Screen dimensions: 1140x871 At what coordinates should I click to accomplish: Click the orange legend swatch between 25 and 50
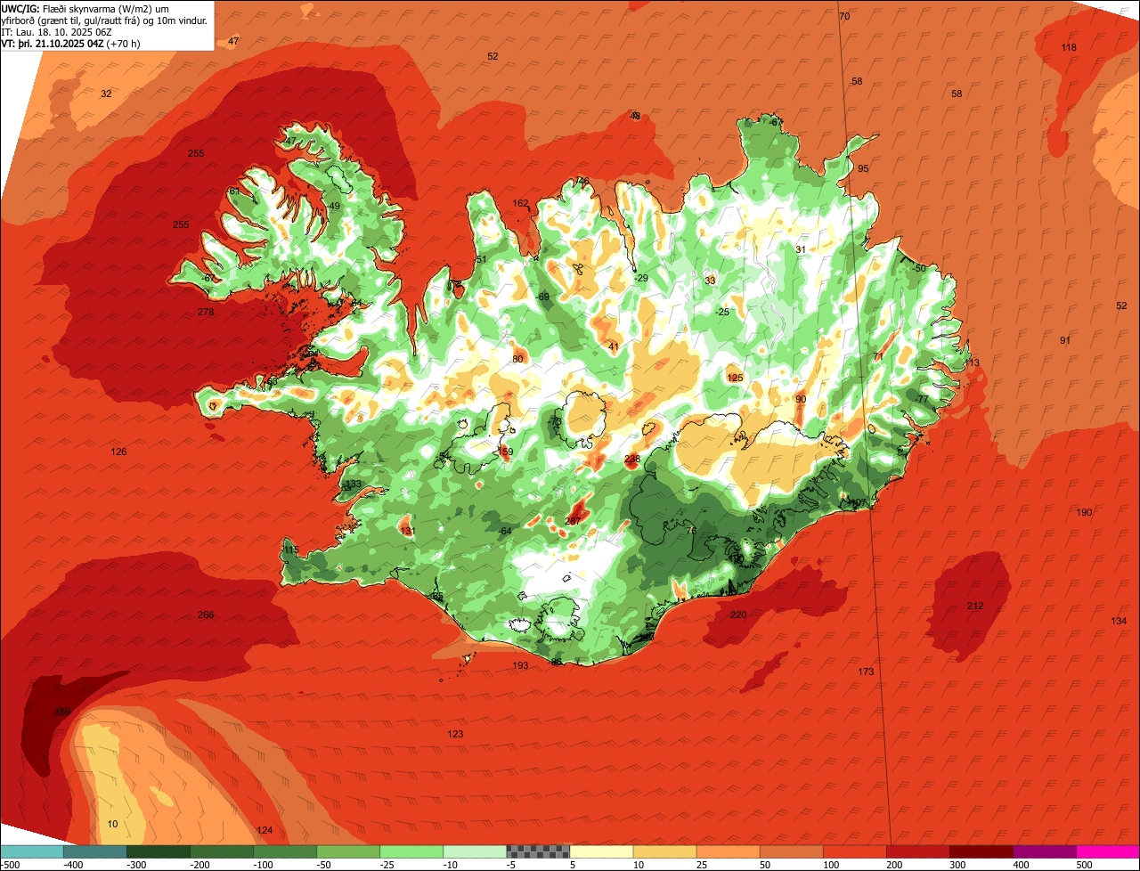coord(728,851)
